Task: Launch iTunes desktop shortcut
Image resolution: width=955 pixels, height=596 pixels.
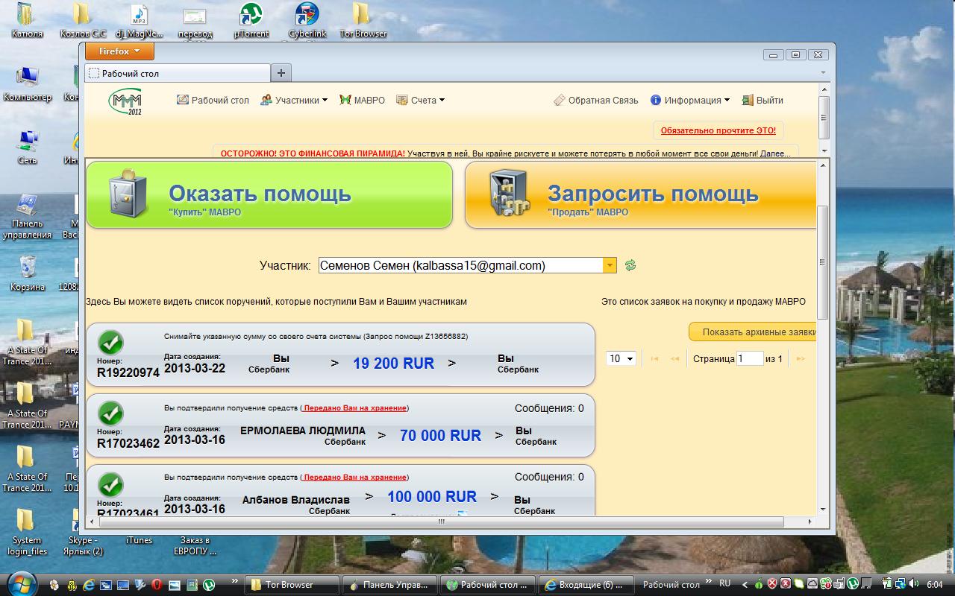Action: (139, 540)
